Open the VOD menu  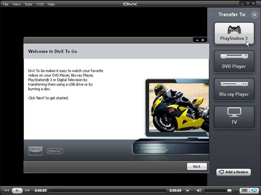pos(40,4)
